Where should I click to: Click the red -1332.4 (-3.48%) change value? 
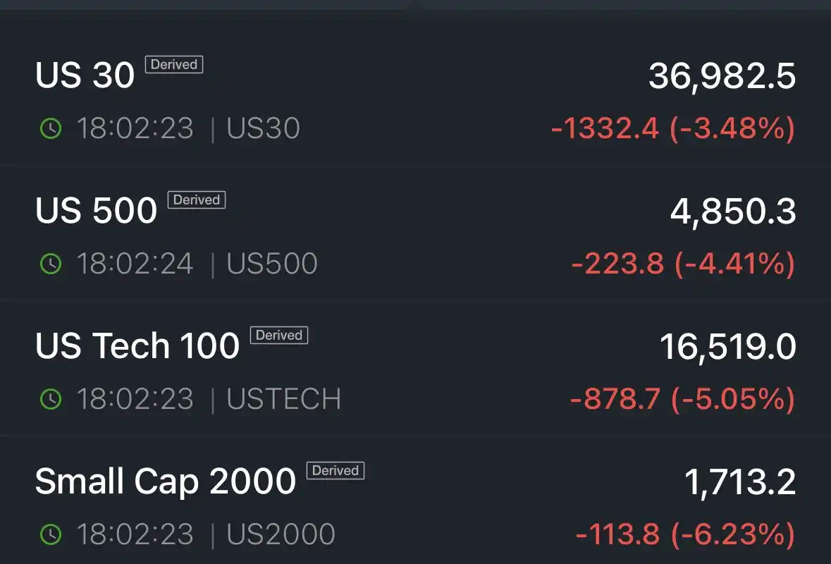(672, 128)
